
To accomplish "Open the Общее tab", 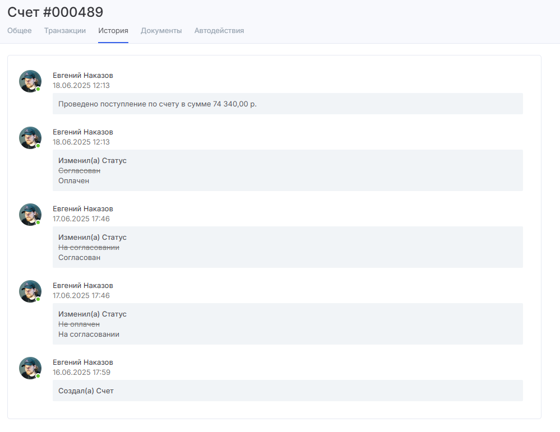I will (20, 31).
